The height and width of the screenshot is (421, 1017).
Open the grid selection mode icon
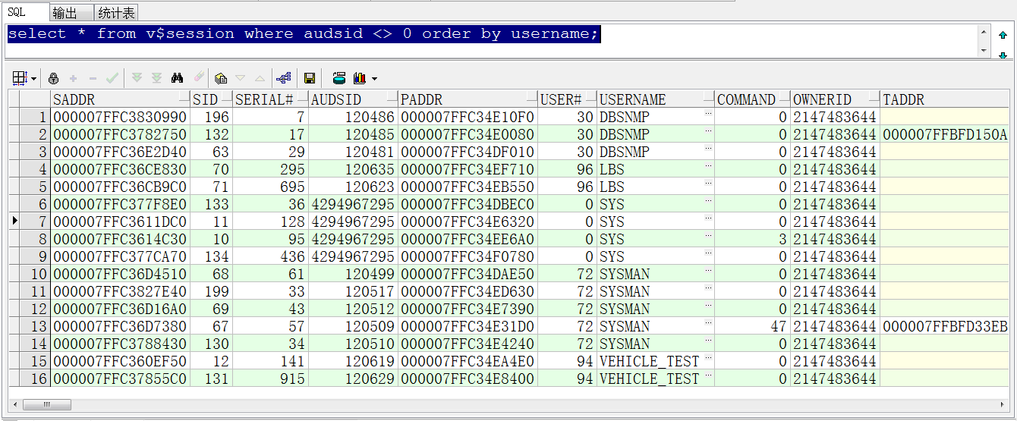point(20,78)
